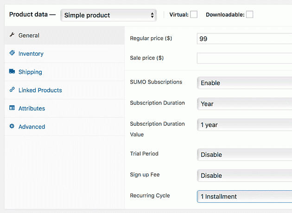The height and width of the screenshot is (213, 292).
Task: Open the Simple product type dropdown
Action: click(108, 15)
